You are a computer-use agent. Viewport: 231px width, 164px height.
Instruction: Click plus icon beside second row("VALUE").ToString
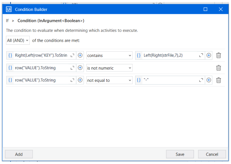[x=80, y=68]
